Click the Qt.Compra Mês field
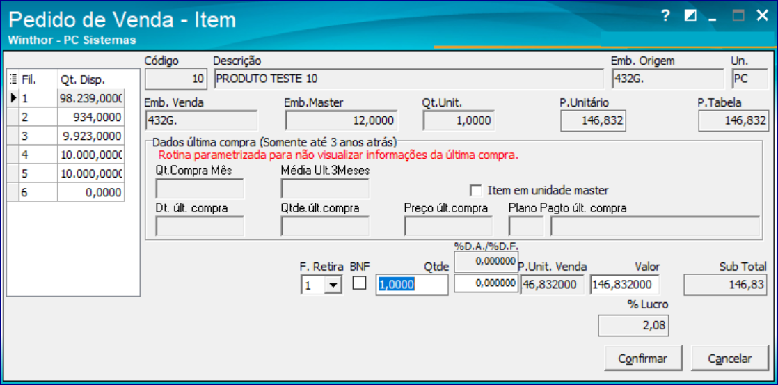Image resolution: width=778 pixels, height=385 pixels. [x=200, y=189]
